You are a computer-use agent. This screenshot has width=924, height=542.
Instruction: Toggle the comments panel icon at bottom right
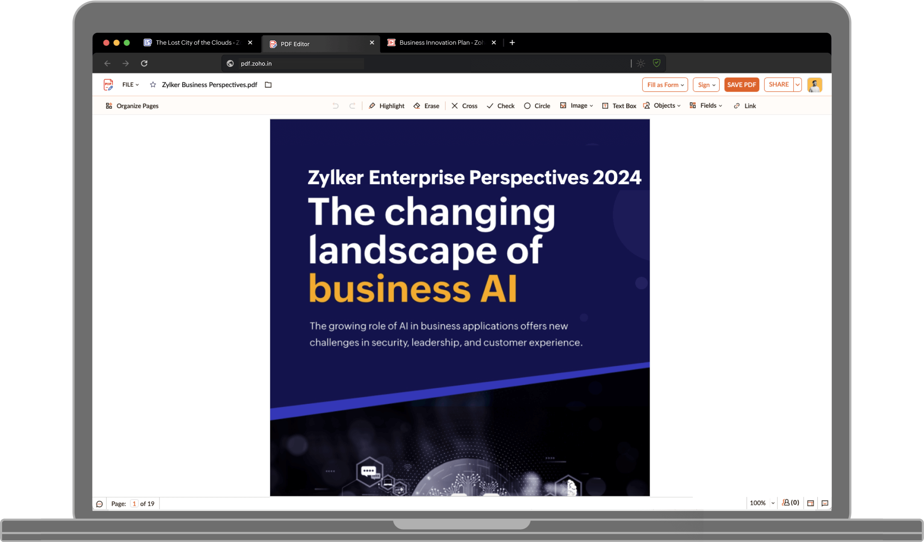[825, 503]
